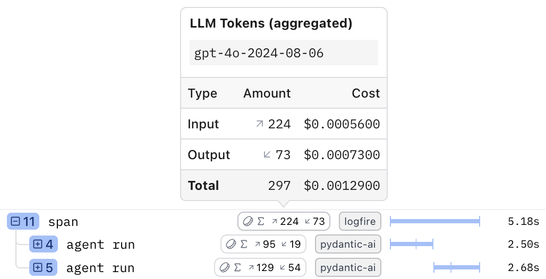The width and height of the screenshot is (546, 279).
Task: Click the token coin icon in second agent run
Action: [x=225, y=268]
